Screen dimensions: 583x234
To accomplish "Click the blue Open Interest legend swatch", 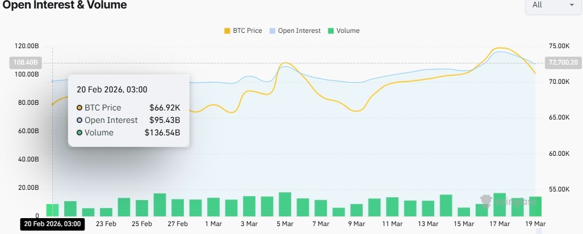I will (x=273, y=31).
